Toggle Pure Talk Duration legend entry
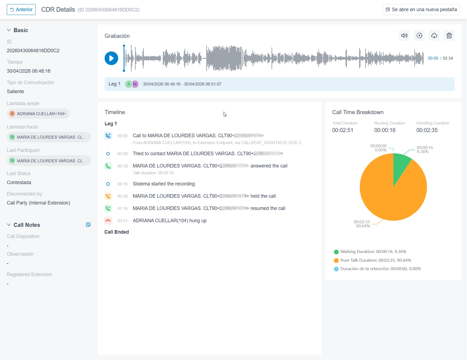 click(373, 260)
